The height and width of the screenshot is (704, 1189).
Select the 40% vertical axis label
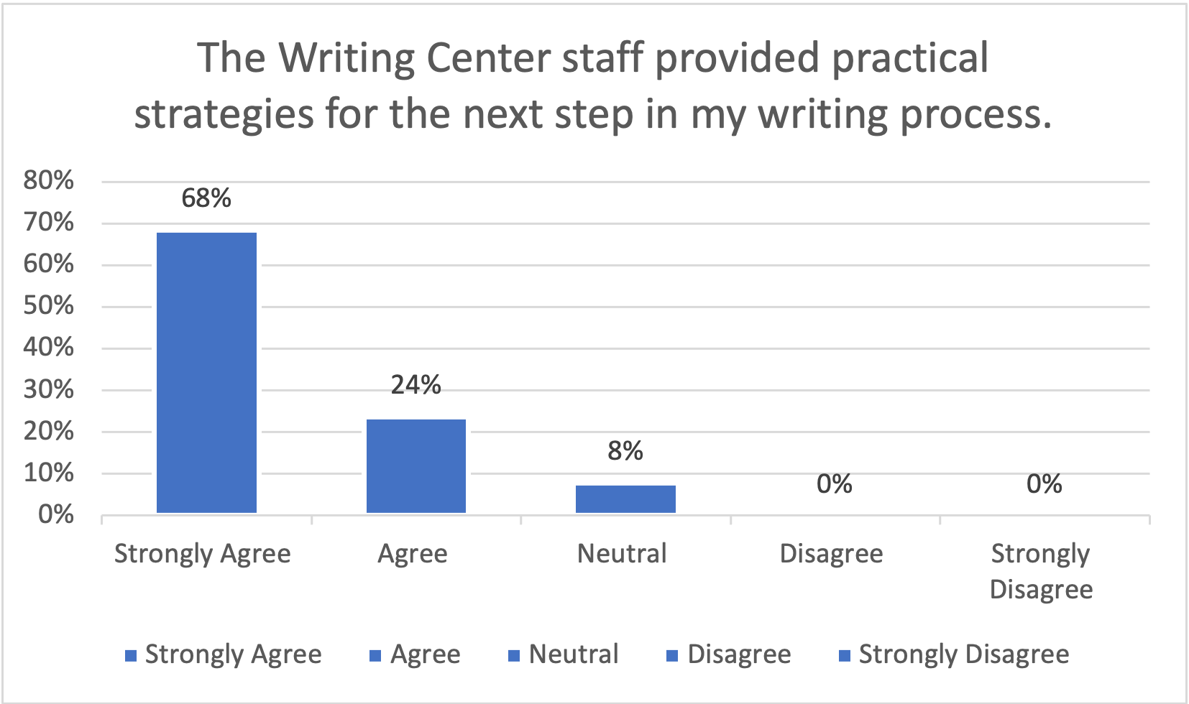[x=48, y=348]
